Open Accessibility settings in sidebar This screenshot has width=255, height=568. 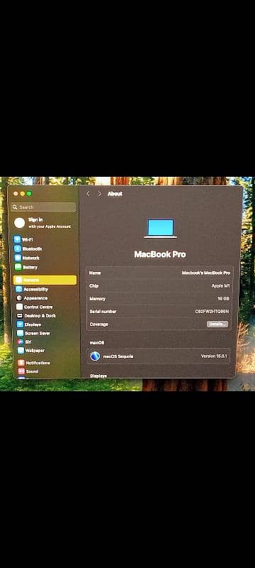(x=31, y=289)
